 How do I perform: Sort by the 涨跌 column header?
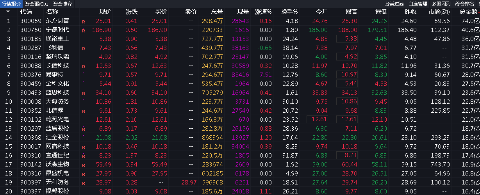(132, 12)
